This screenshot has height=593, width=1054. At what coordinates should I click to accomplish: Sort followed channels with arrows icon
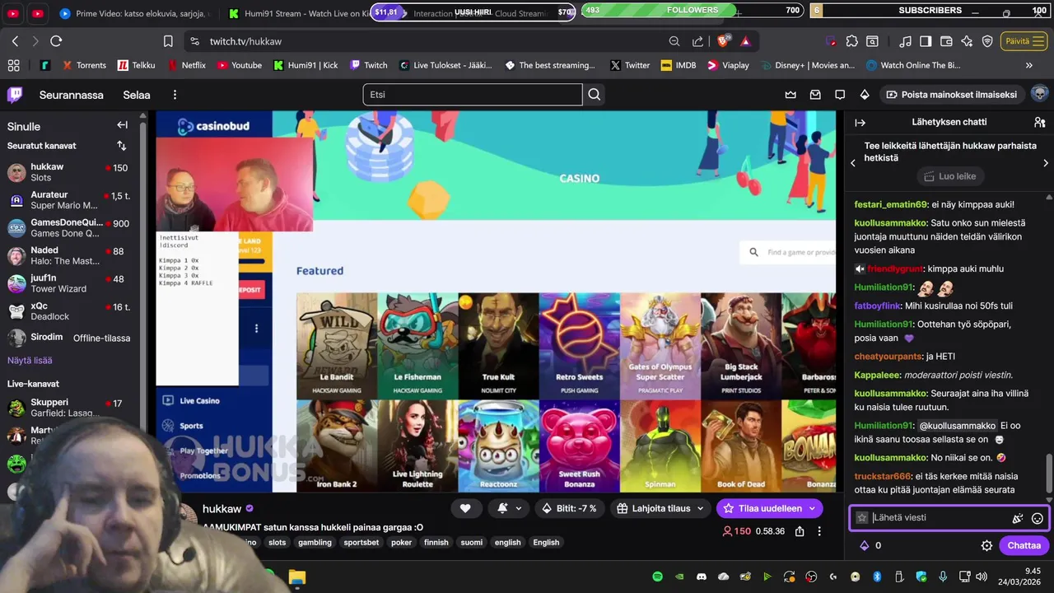[122, 146]
